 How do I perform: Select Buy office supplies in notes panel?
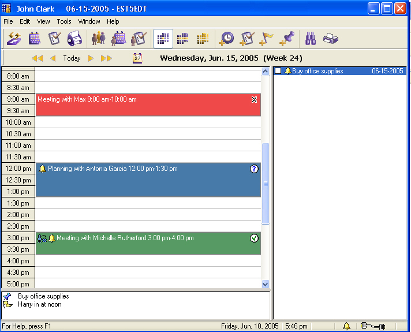coord(43,296)
